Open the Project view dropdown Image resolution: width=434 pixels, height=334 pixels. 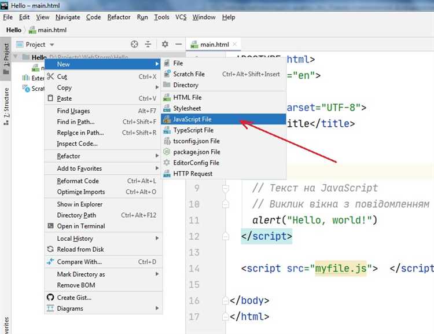(x=52, y=45)
